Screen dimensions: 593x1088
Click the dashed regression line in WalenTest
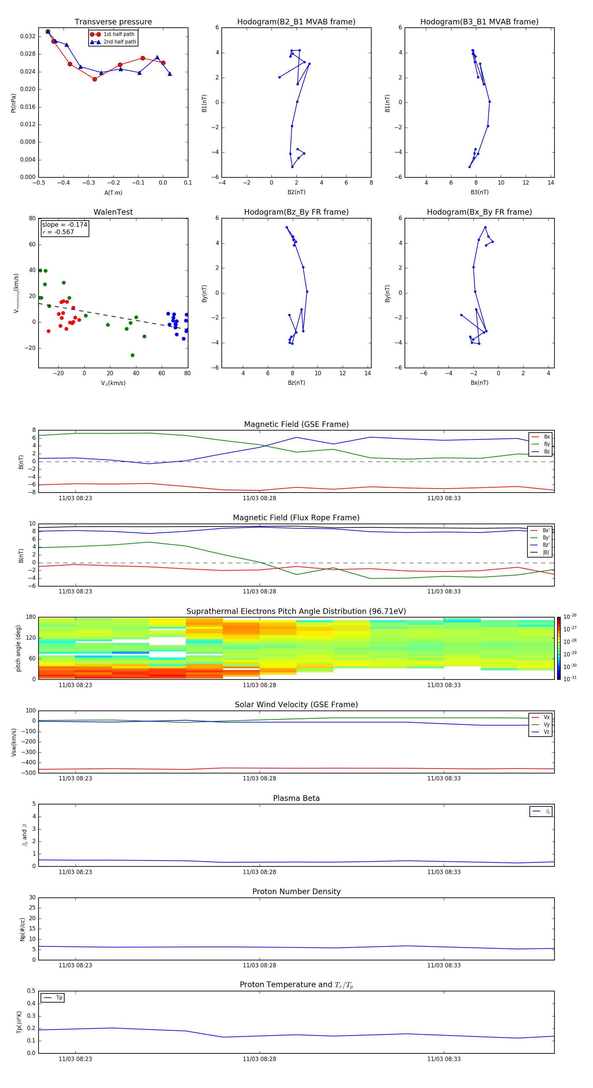[113, 316]
